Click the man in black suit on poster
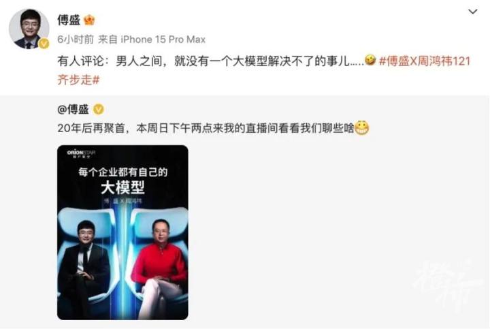490x329 pixels. point(84,268)
